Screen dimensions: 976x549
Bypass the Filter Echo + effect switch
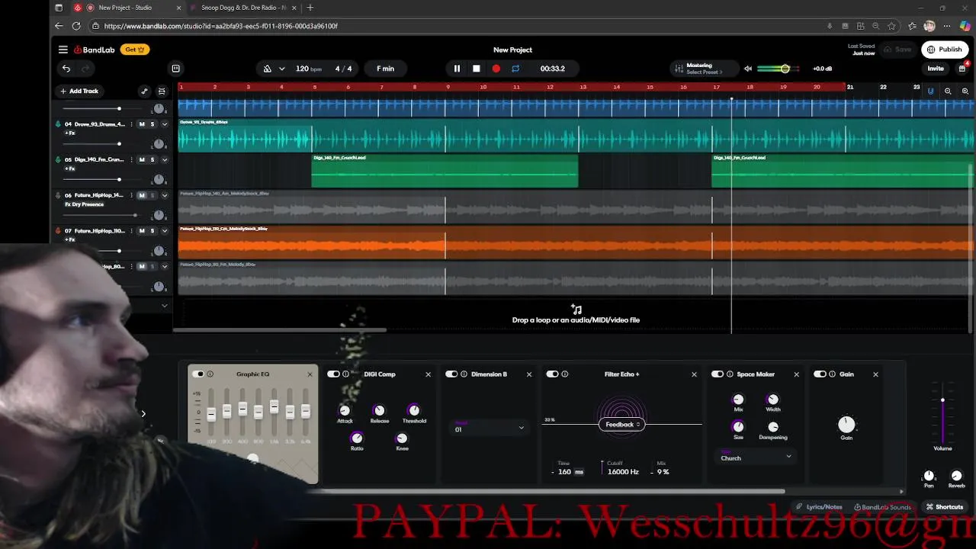pos(553,374)
